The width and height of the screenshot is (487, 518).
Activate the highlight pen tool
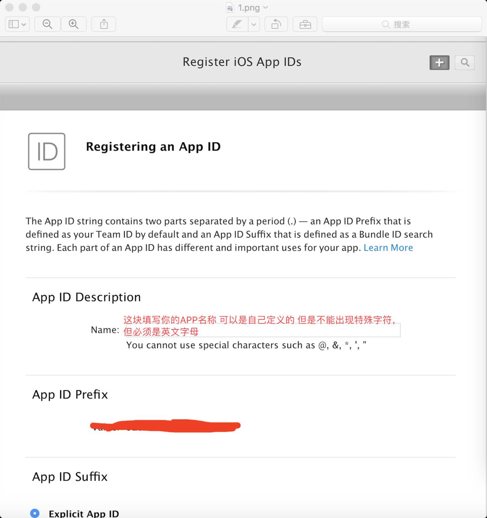pyautogui.click(x=237, y=24)
